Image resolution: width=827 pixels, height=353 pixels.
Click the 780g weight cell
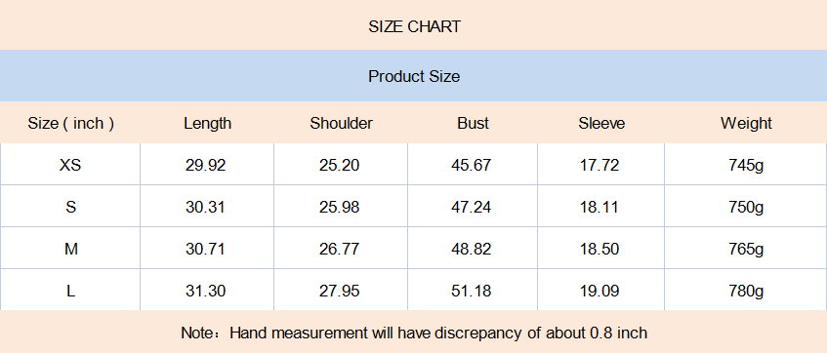point(746,291)
